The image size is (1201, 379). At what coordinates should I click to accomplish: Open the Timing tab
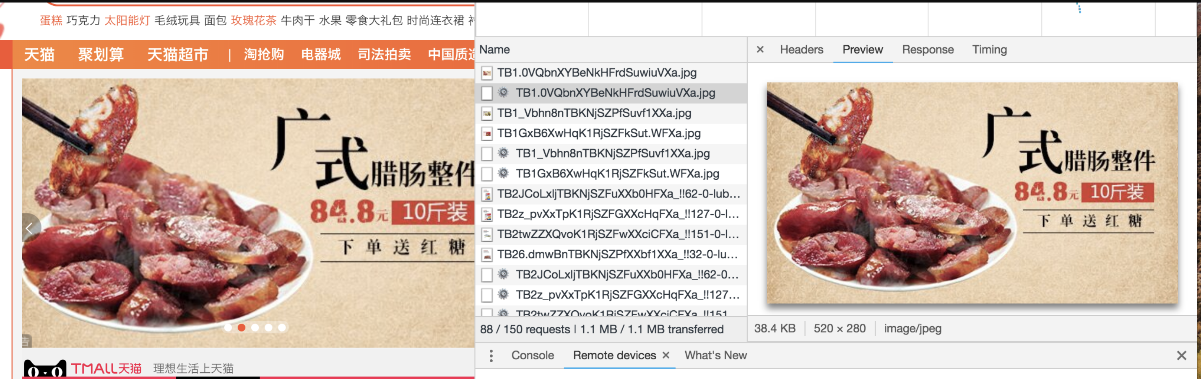(x=989, y=49)
